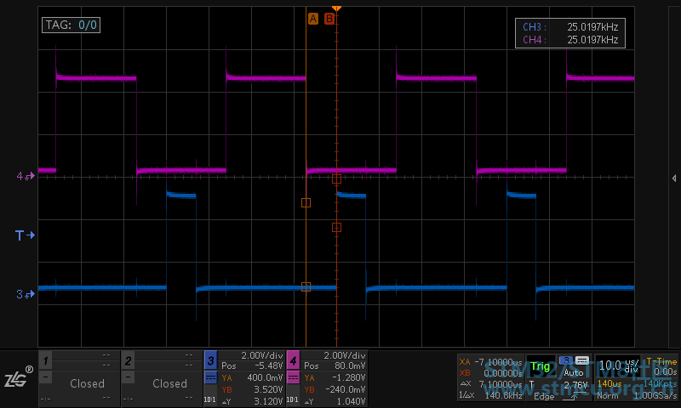Screen dimensions: 681x408
Task: Click the trigger source channel 3 icon
Action: pos(566,360)
